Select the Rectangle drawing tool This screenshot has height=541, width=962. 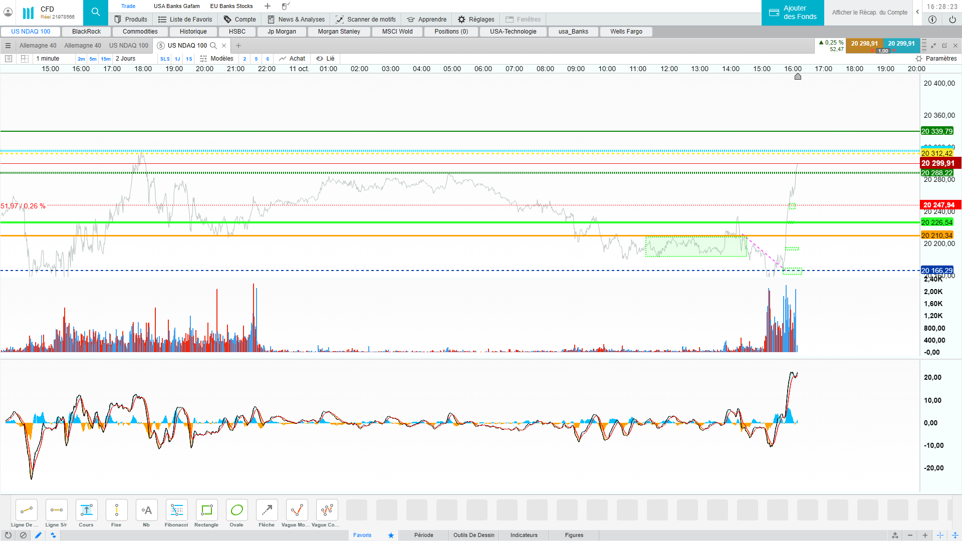(206, 510)
